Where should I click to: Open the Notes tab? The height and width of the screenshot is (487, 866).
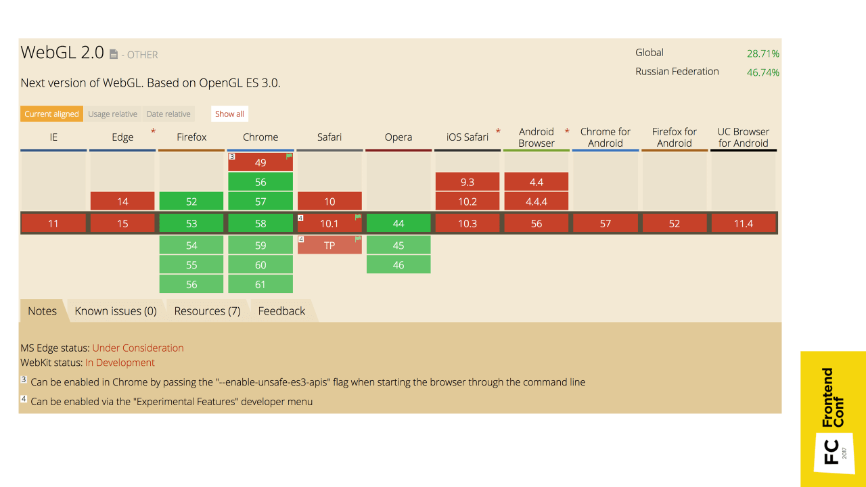pos(42,310)
